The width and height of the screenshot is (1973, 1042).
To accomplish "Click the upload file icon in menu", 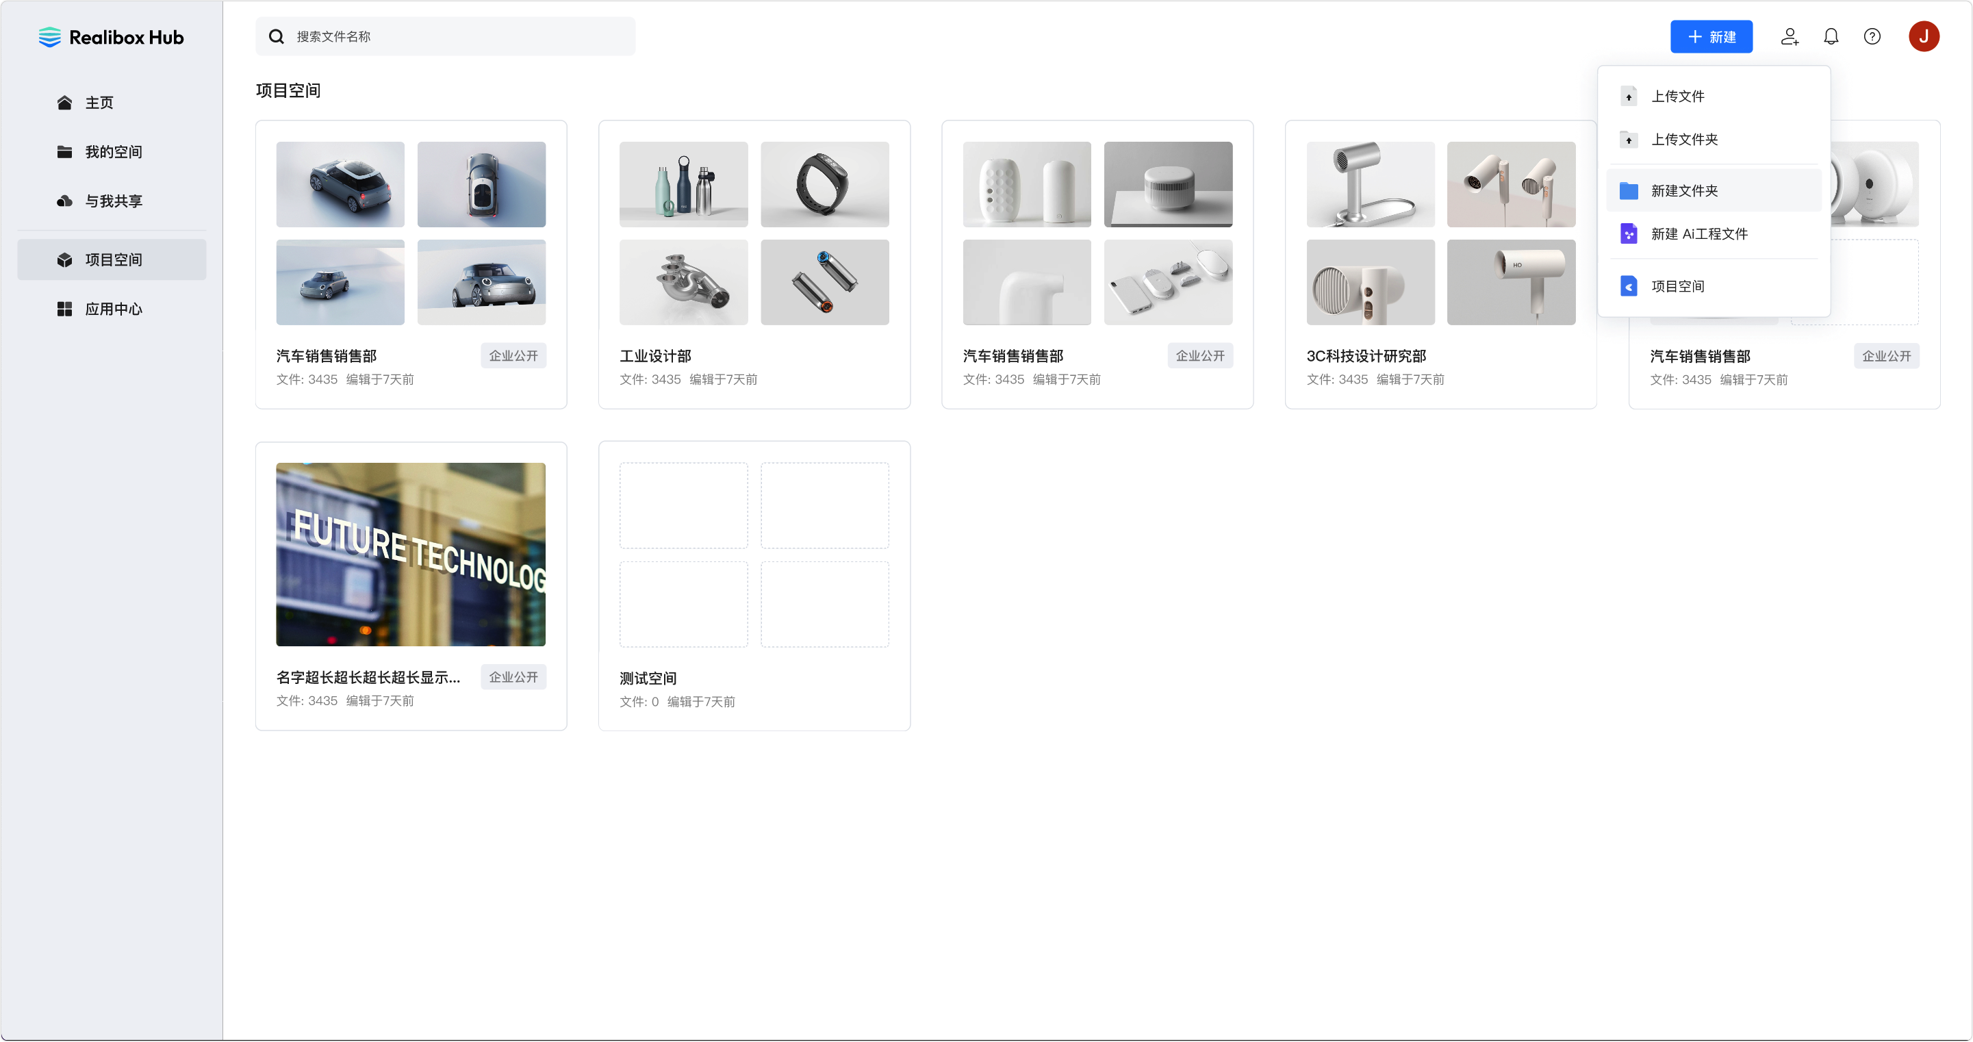I will (x=1629, y=96).
